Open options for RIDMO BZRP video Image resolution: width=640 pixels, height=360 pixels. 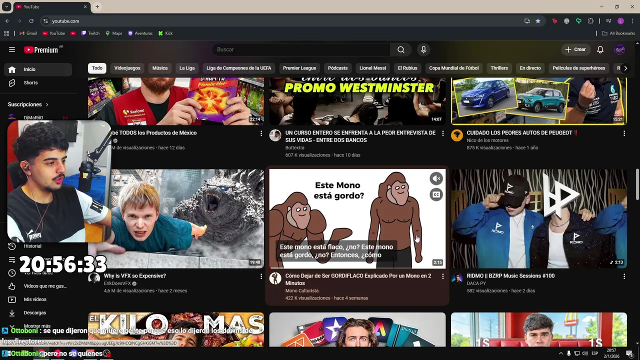click(624, 276)
